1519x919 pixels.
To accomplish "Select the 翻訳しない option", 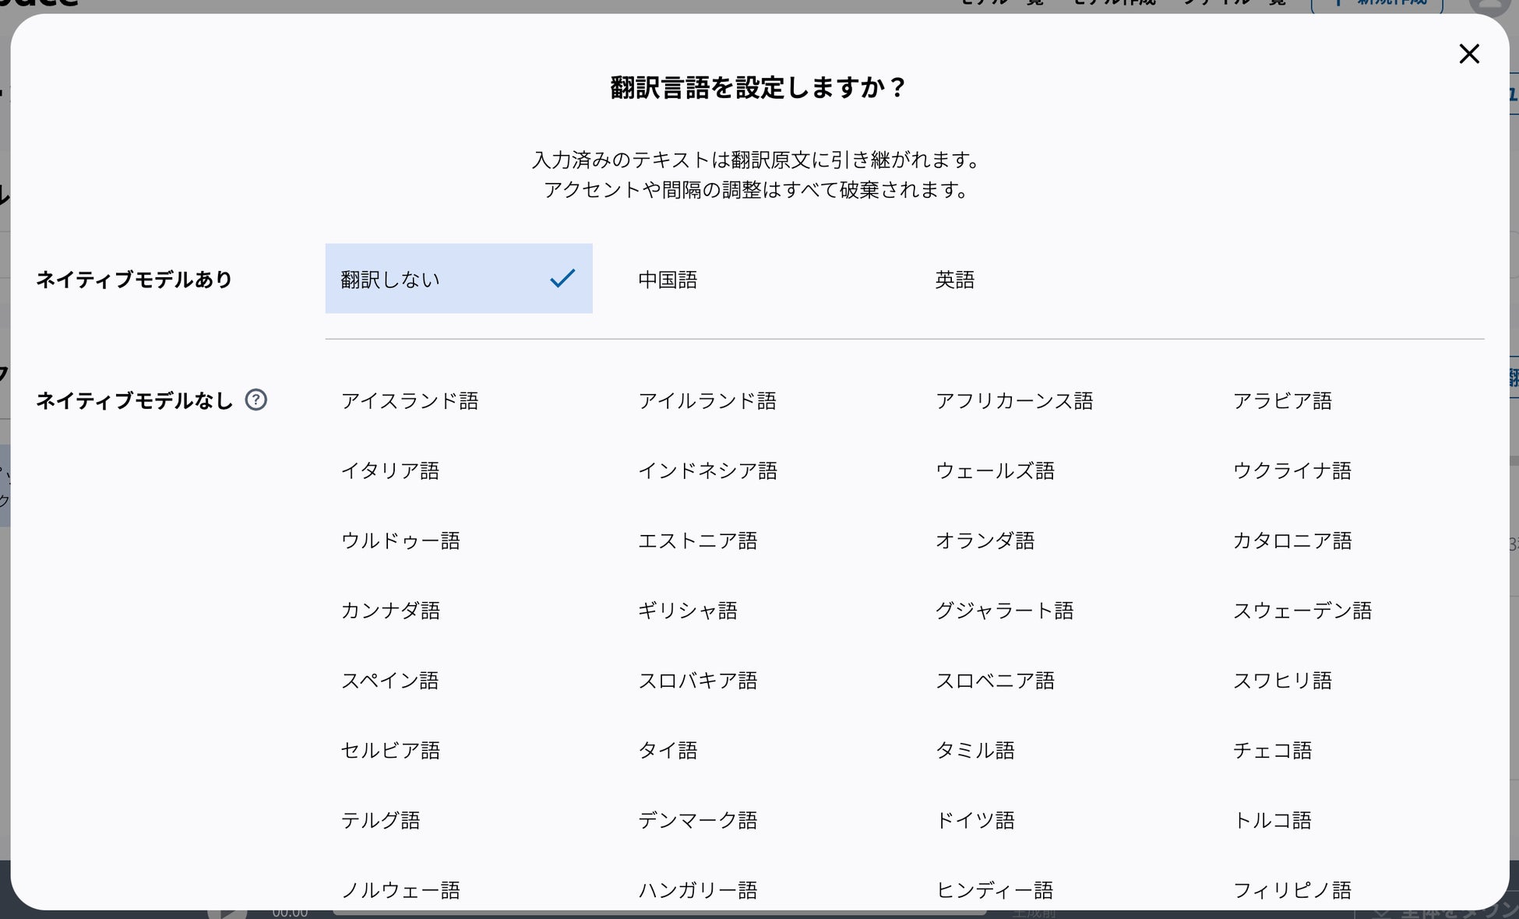I will 458,279.
